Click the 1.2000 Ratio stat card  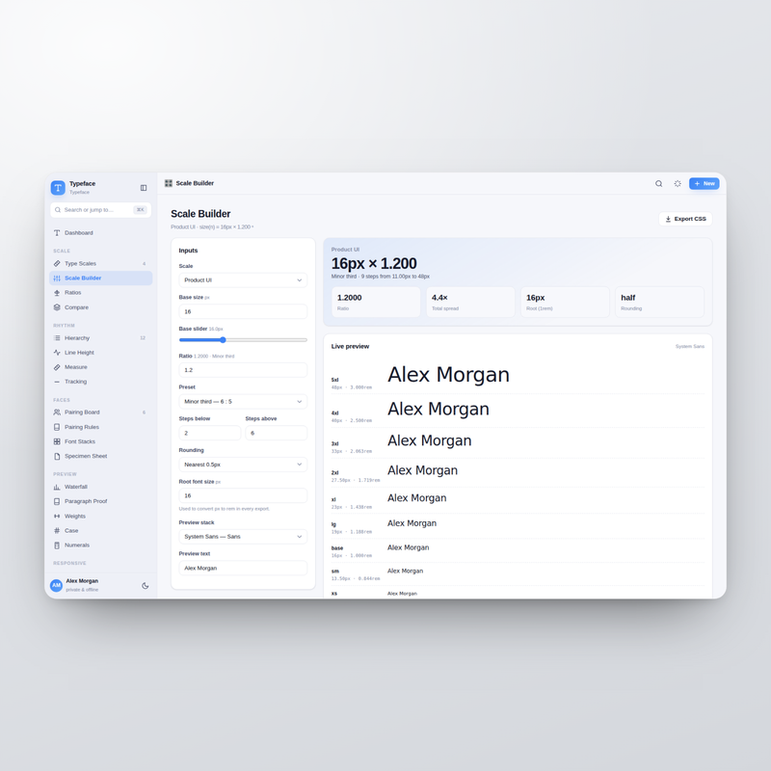376,302
